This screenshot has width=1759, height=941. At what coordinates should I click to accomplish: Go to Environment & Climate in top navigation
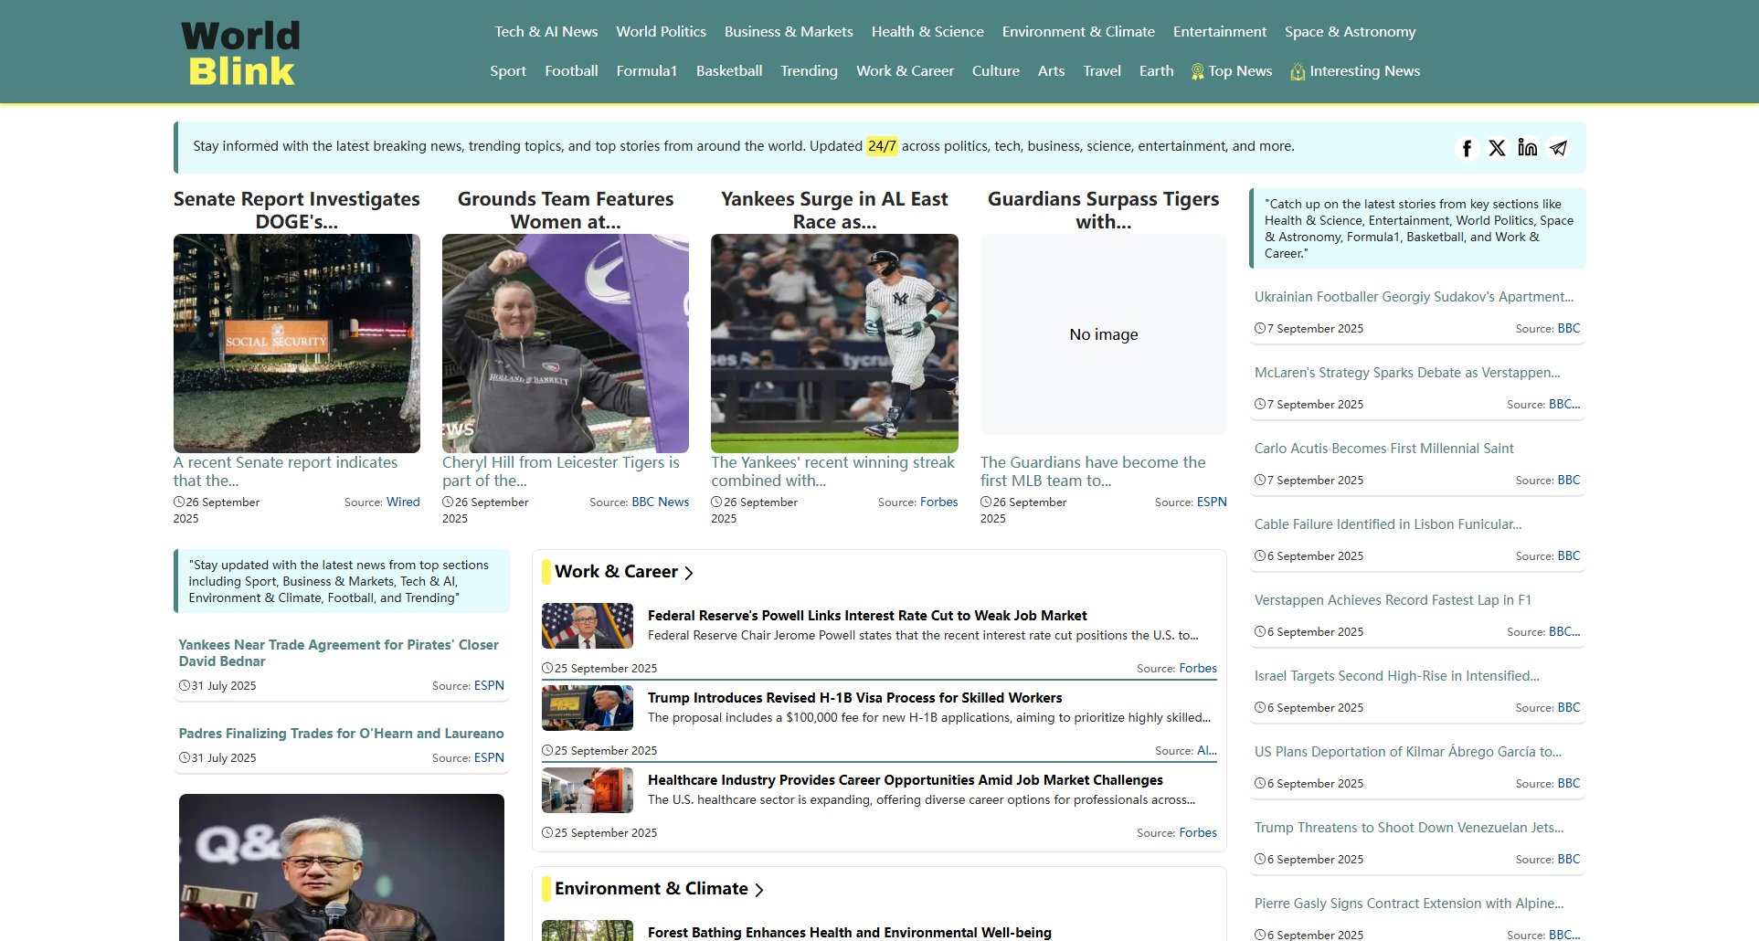pyautogui.click(x=1078, y=32)
